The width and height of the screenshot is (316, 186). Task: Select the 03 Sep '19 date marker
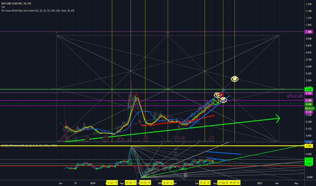coord(131,183)
